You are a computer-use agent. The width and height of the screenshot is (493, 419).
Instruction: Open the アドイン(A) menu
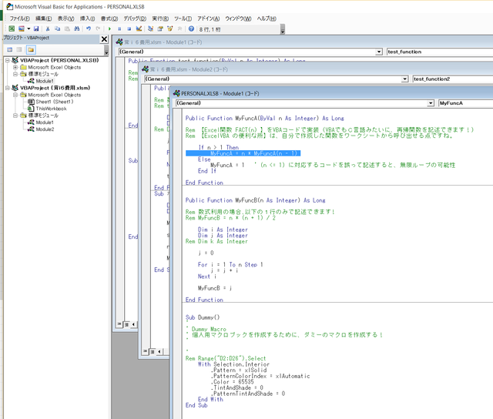209,18
